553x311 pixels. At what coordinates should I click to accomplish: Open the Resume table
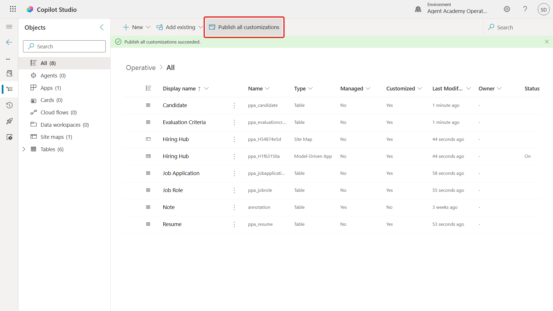tap(172, 224)
